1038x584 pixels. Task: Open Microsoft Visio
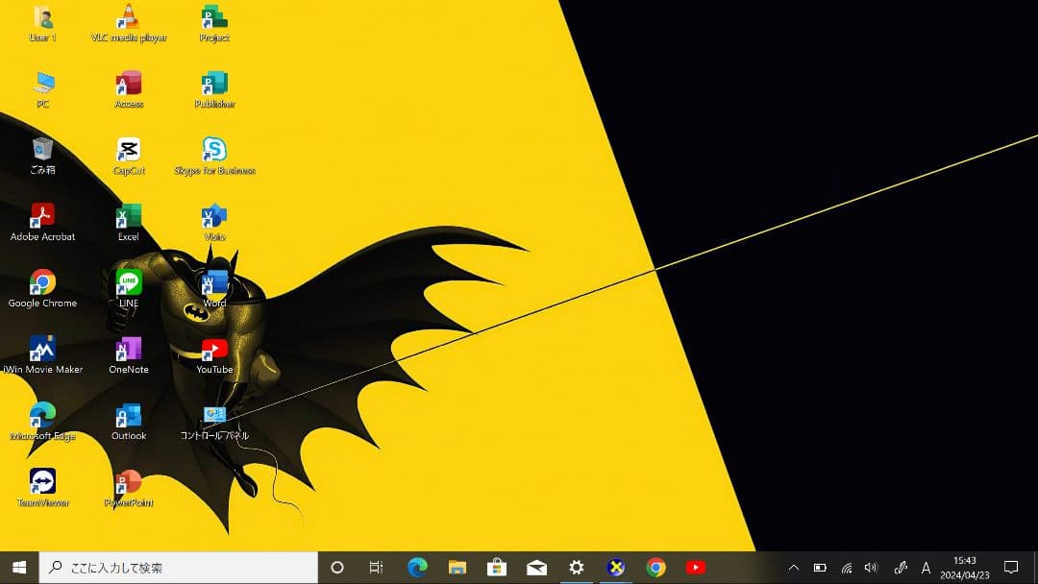[213, 216]
